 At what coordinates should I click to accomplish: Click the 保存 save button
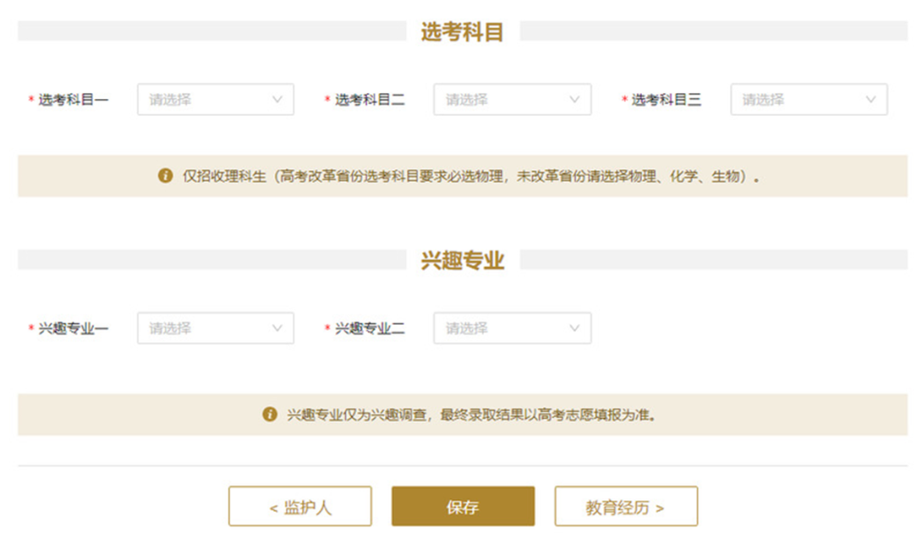coord(462,505)
